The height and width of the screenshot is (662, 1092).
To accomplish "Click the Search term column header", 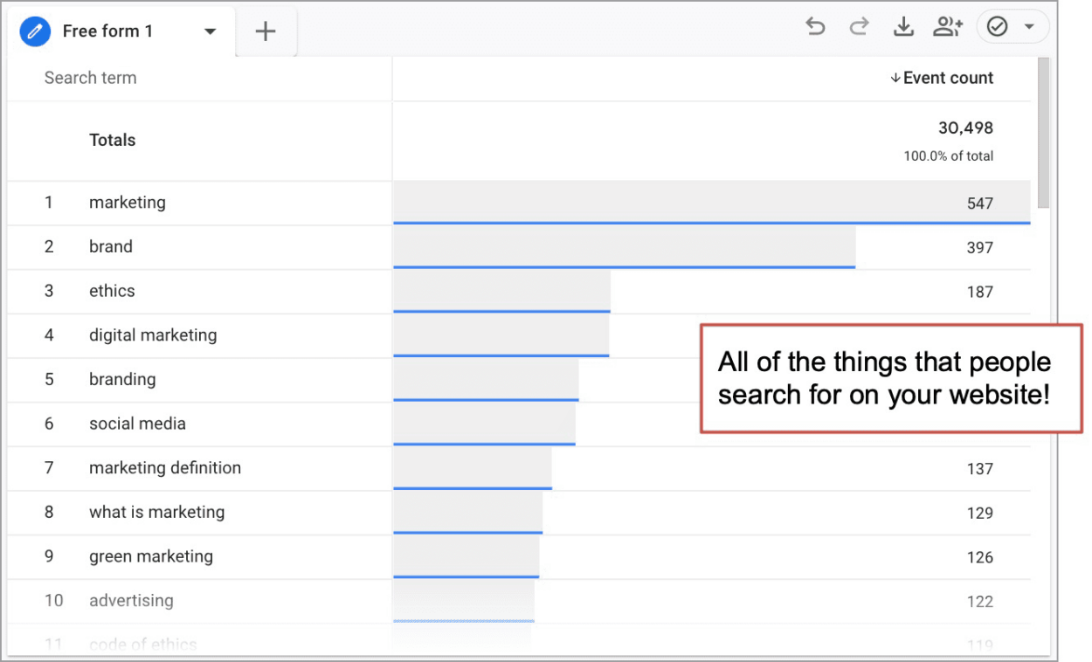I will tap(91, 78).
